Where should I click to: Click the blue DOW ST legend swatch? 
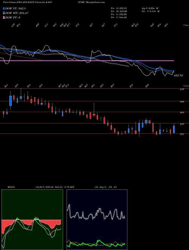tap(4, 8)
